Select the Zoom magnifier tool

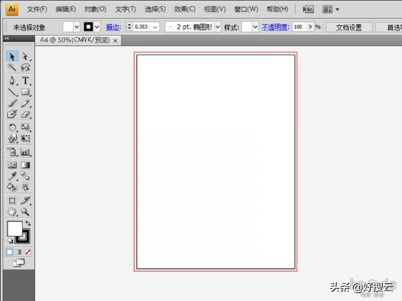(x=25, y=212)
